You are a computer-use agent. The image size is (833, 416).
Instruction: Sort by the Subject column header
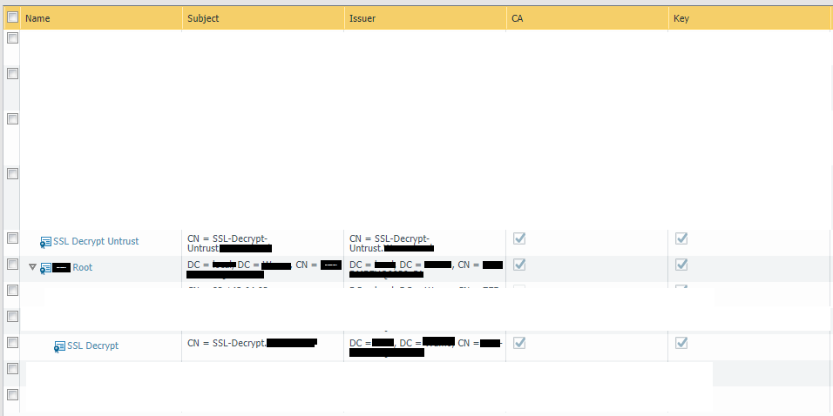(x=263, y=18)
